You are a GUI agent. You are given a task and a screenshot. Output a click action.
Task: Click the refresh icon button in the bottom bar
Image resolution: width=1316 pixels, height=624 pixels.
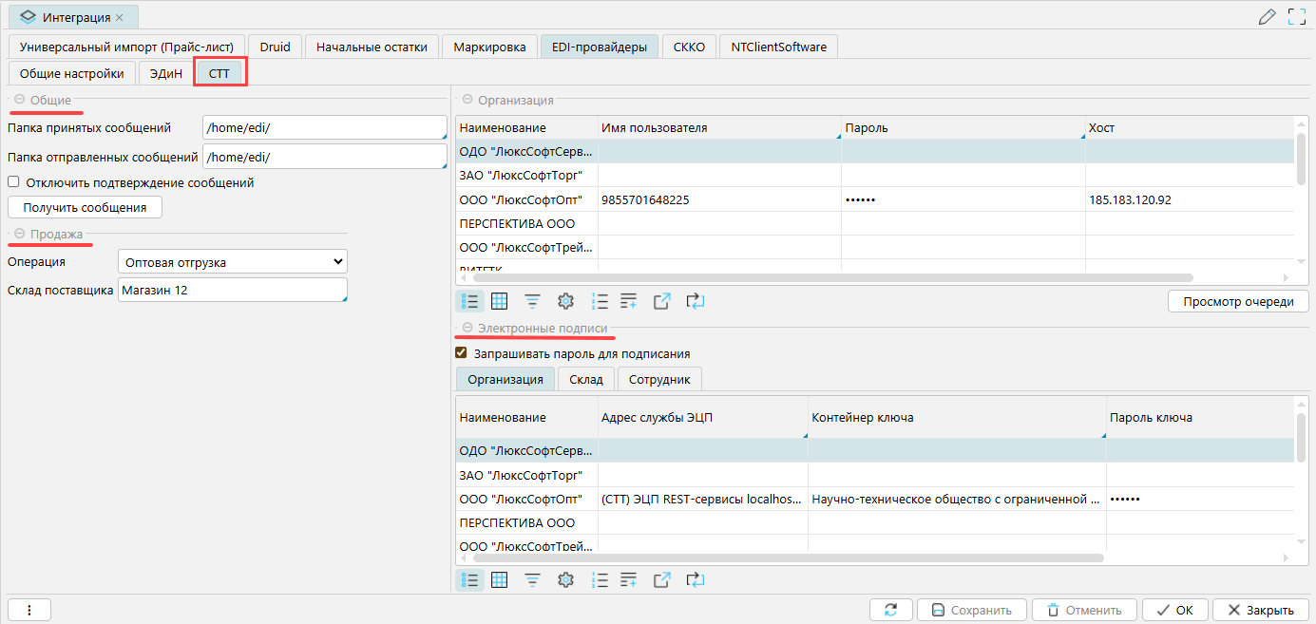pos(889,610)
